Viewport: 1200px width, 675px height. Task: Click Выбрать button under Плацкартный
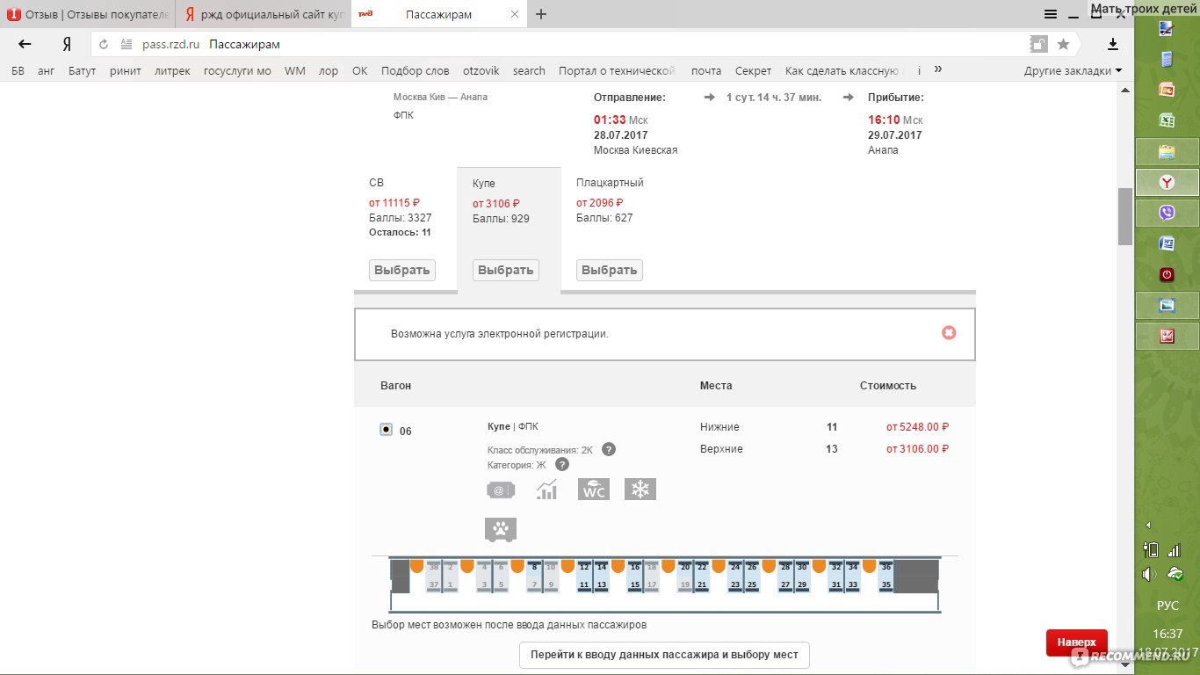coord(610,271)
